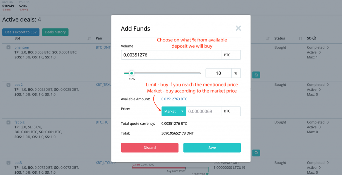Click the volume percentage slider handle
The height and width of the screenshot is (175, 342).
(132, 73)
